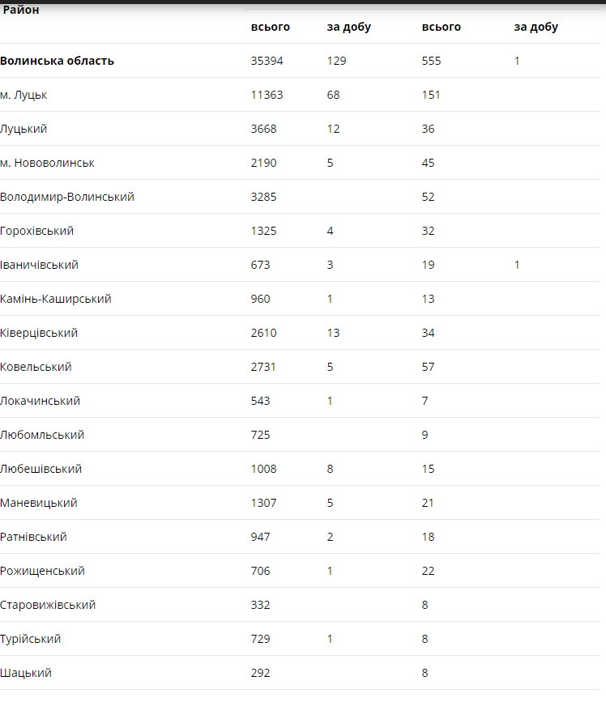Click the "Горохівський" district row
Image resolution: width=606 pixels, height=706 pixels.
37,231
